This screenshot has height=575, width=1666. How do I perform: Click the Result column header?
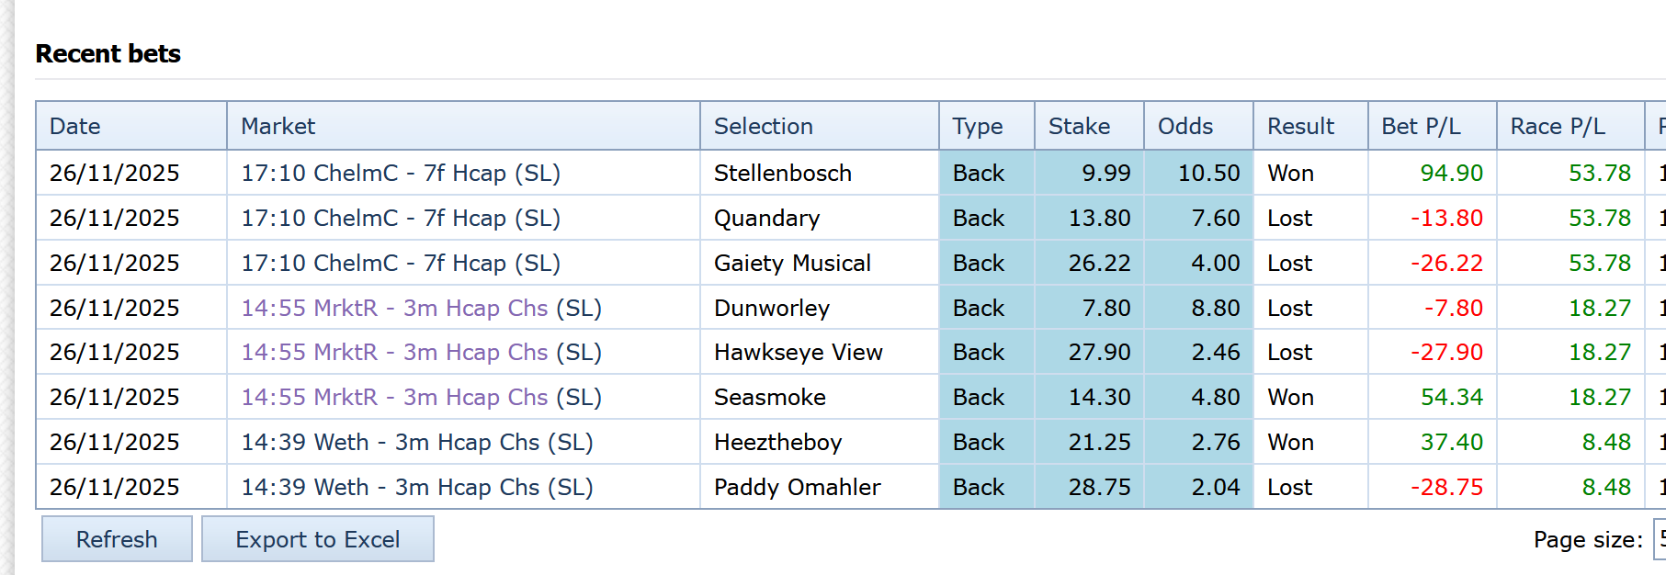pos(1300,126)
